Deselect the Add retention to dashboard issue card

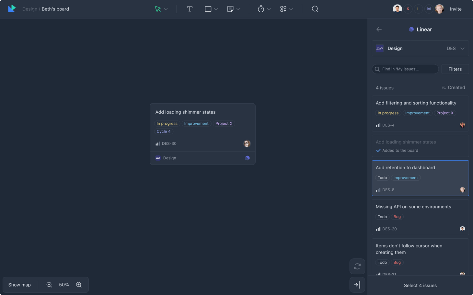point(420,178)
